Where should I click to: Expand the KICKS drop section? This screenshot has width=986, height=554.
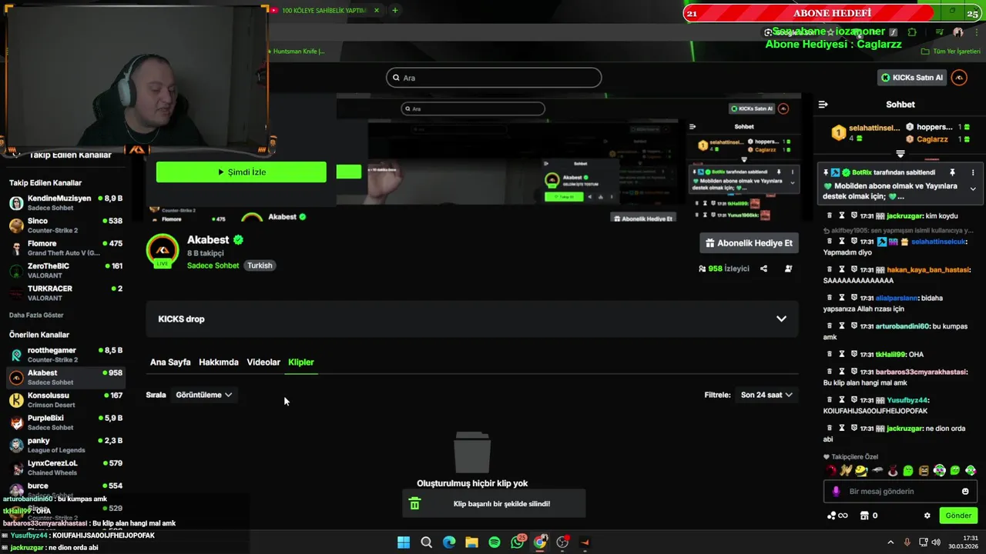pos(781,319)
